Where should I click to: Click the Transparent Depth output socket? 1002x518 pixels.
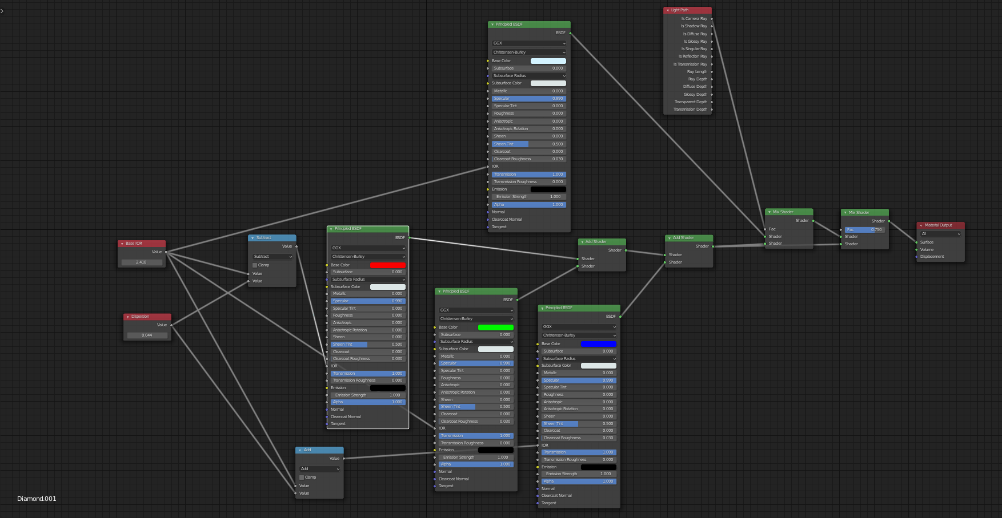point(711,102)
